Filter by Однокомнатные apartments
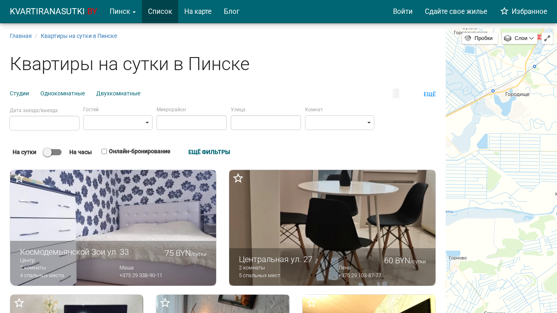 pyautogui.click(x=62, y=93)
